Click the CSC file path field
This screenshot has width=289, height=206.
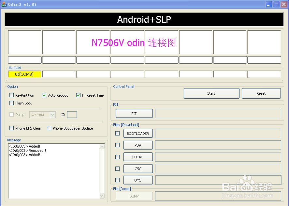coord(218,169)
